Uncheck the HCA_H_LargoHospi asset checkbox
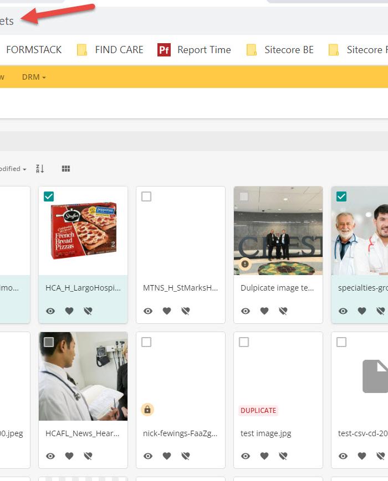Viewport: 388px width, 481px height. coord(49,196)
